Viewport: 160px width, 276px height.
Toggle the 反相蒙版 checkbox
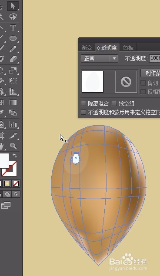click(x=143, y=92)
